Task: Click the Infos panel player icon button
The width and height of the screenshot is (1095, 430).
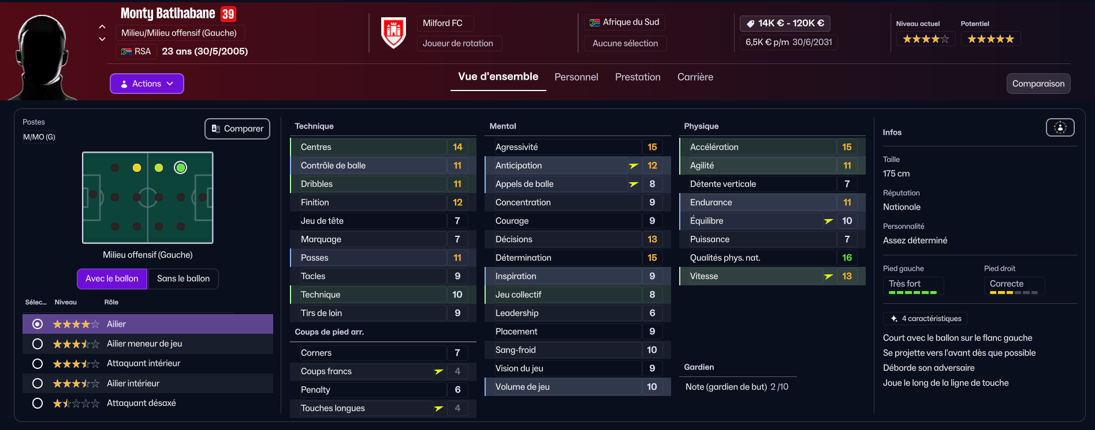Action: click(1060, 127)
